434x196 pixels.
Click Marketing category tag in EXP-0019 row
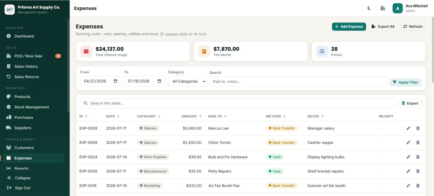coord(150,185)
